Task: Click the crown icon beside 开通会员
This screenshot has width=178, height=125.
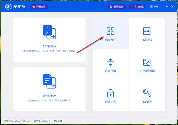Action: [x=34, y=7]
